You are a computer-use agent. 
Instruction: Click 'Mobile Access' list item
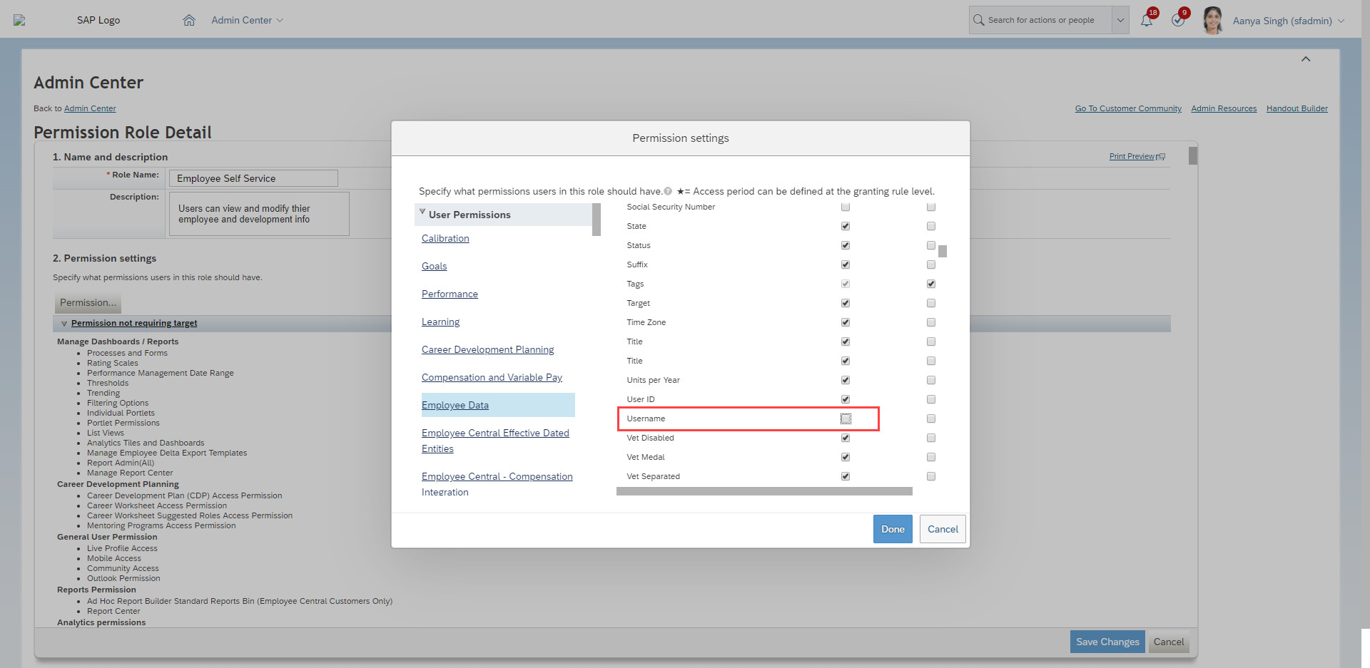[x=114, y=558]
